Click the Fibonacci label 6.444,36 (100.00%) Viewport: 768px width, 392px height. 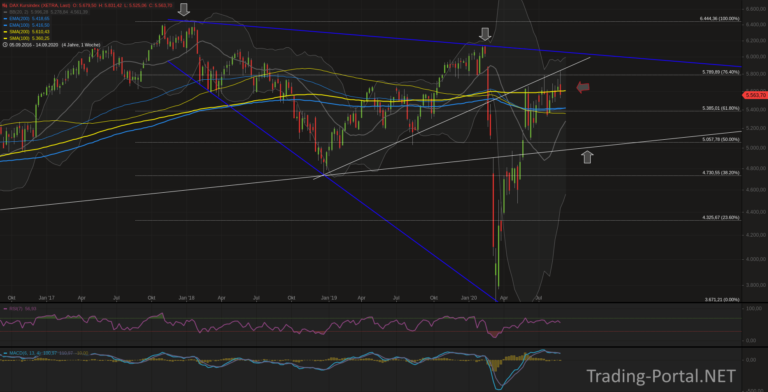tap(719, 18)
